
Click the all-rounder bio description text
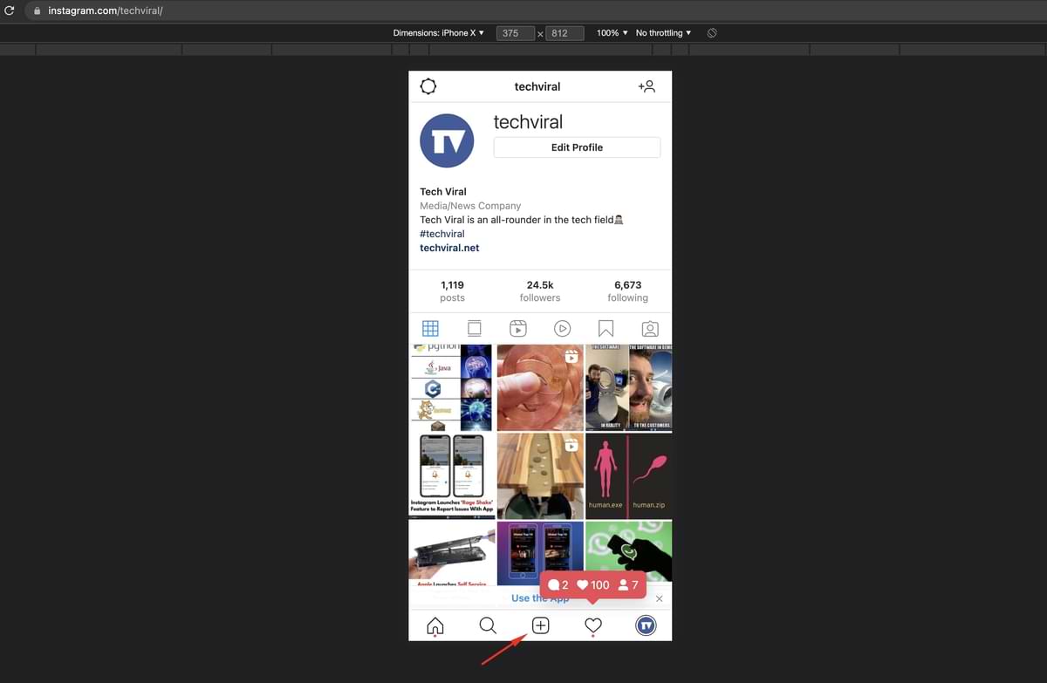coord(522,220)
